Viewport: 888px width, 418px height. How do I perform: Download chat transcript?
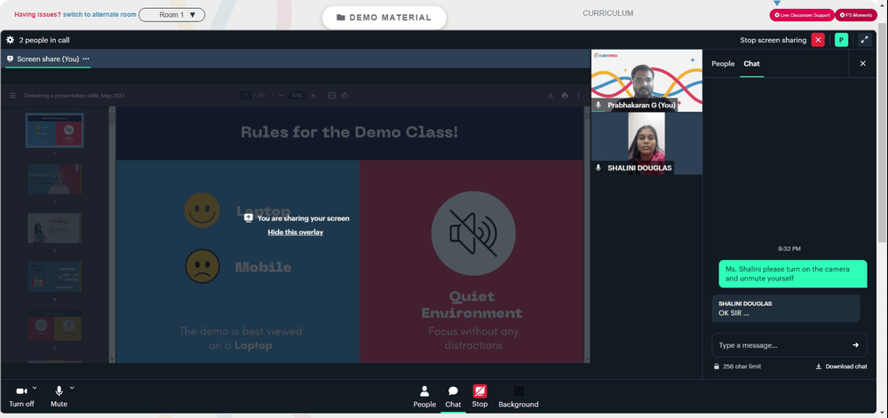[x=841, y=367]
